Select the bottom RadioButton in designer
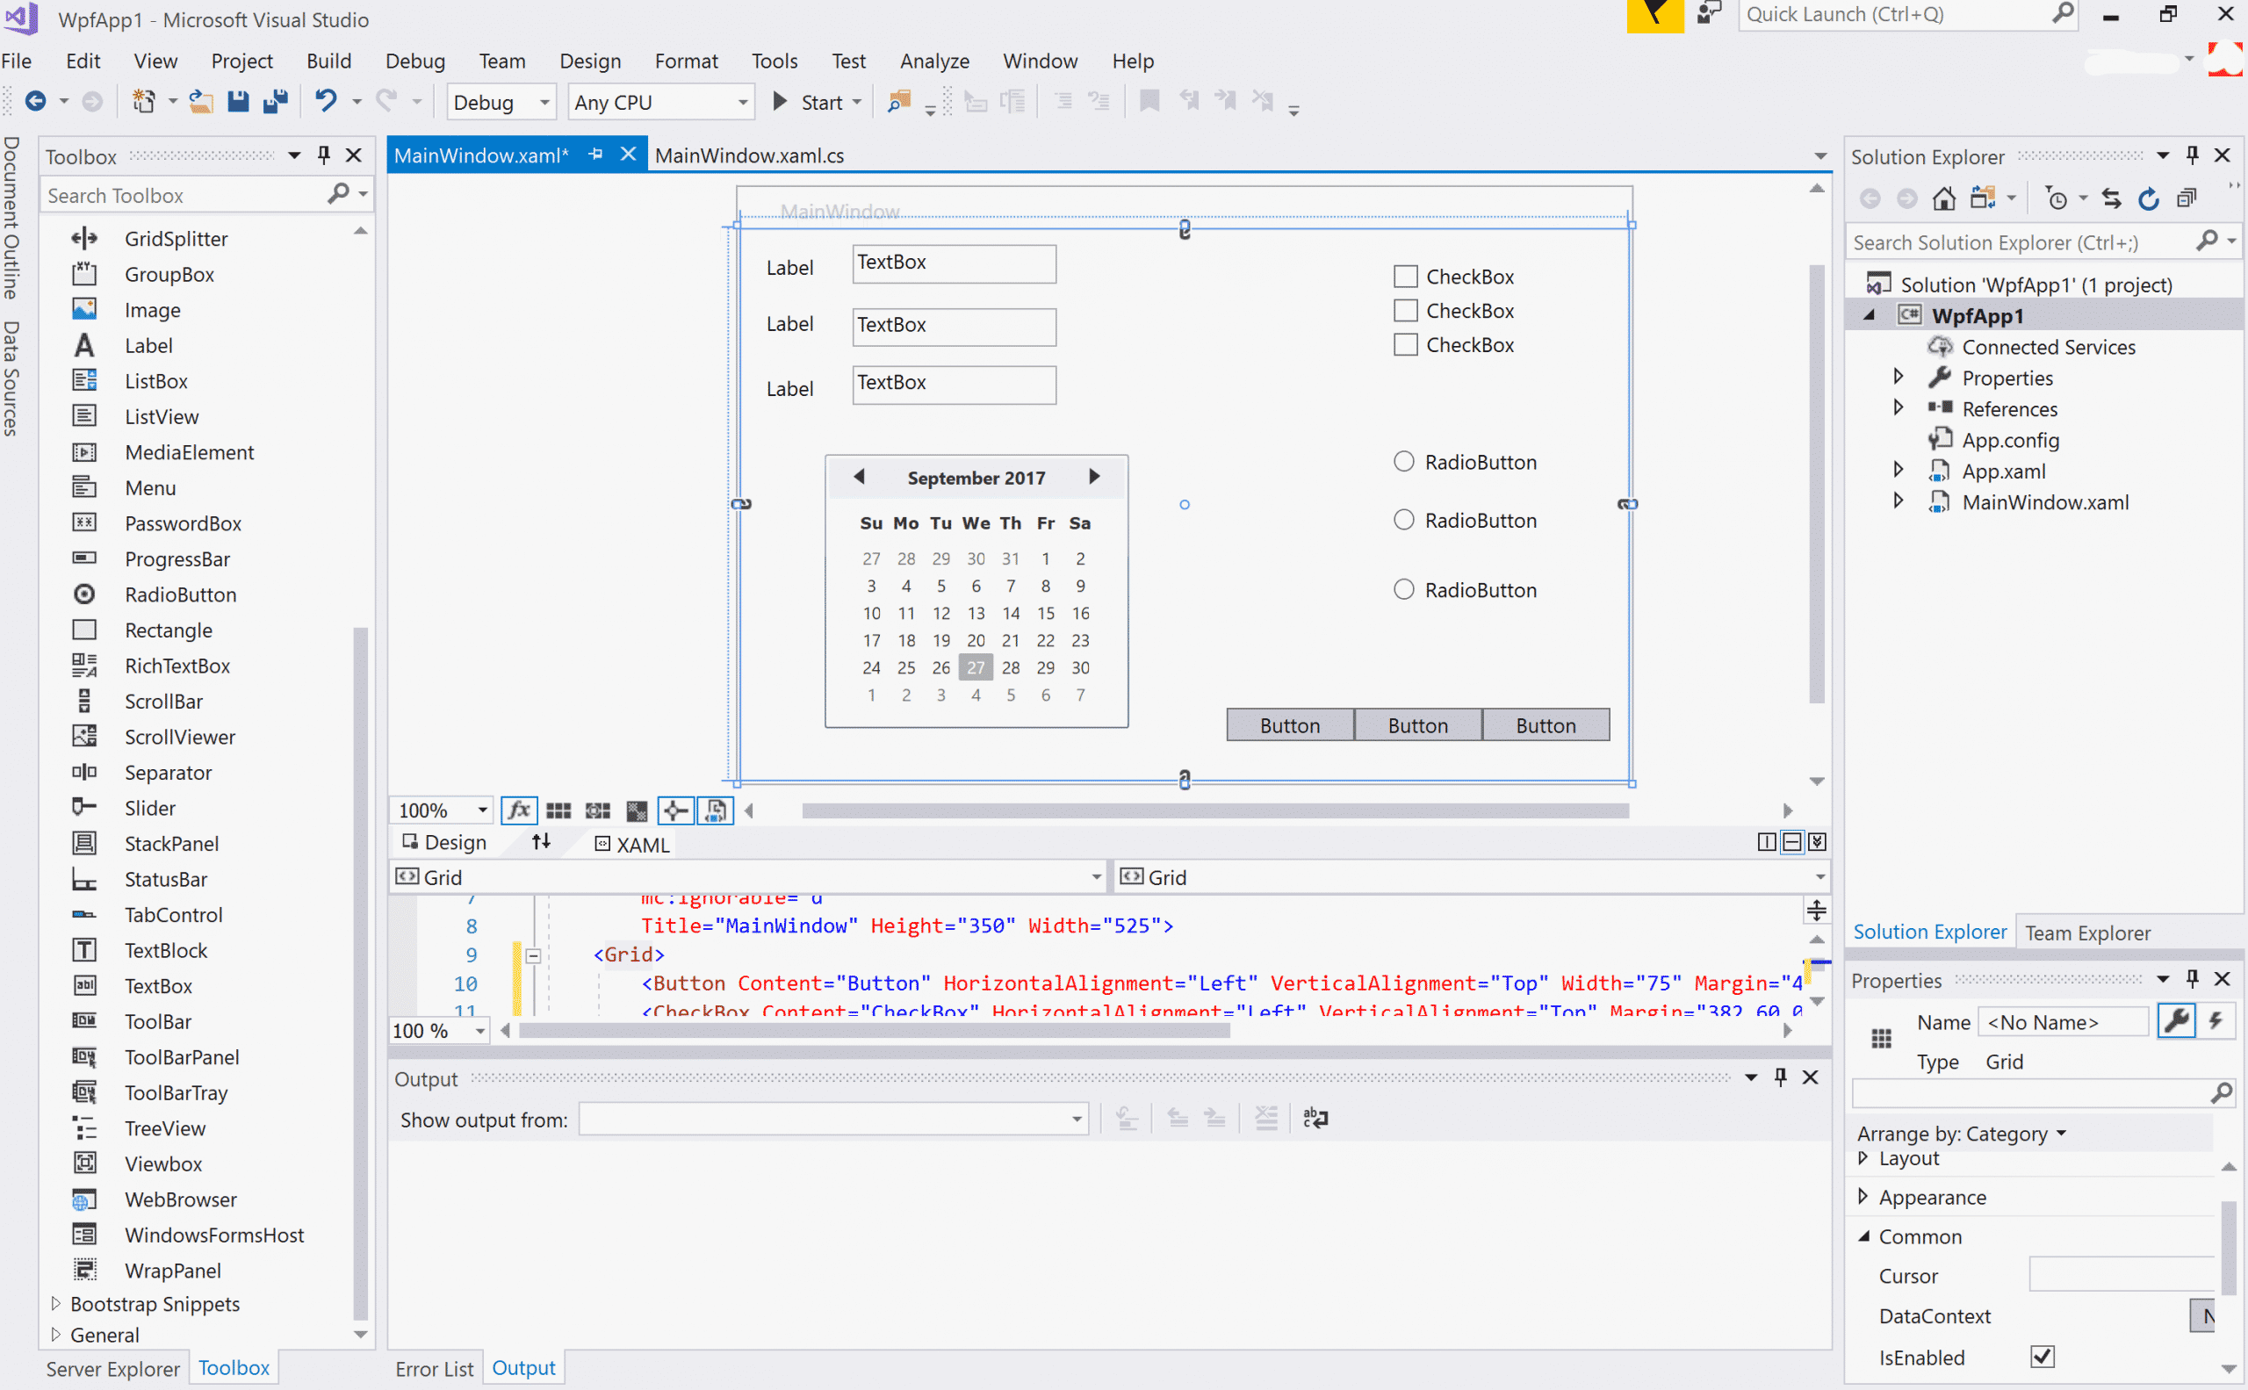Screen dimensions: 2248x1390 [x=1403, y=588]
